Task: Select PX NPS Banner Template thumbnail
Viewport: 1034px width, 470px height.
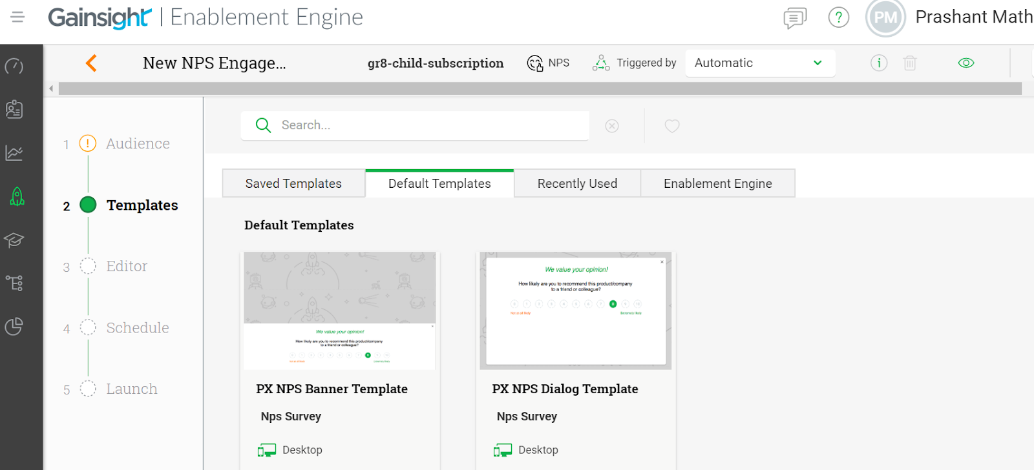Action: click(x=339, y=311)
